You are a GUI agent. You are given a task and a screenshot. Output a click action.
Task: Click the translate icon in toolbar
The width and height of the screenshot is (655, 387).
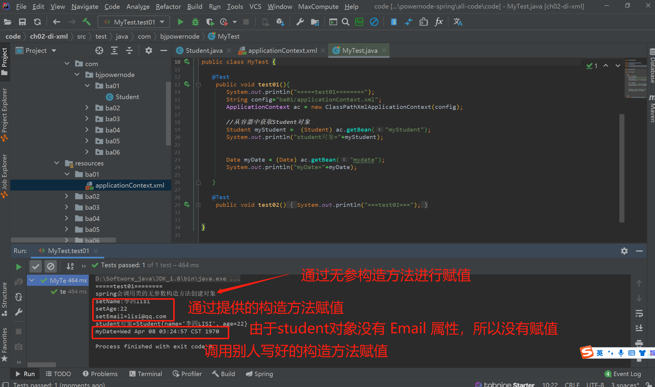click(458, 22)
